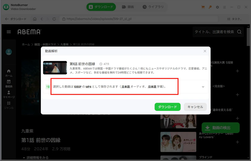Close the 動画解析 dialog

pos(205,51)
